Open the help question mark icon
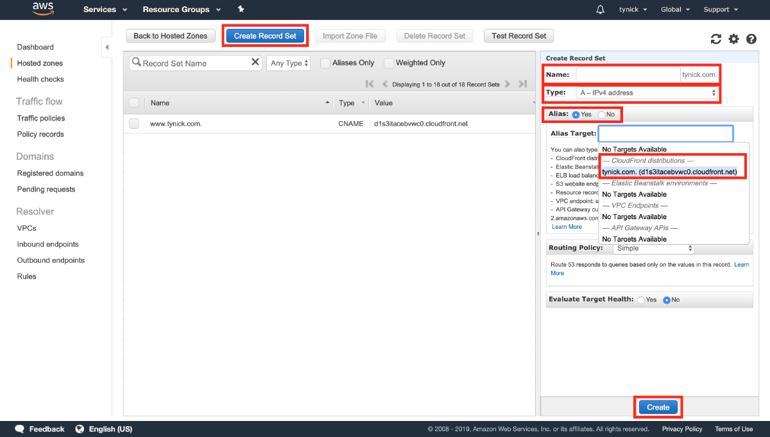This screenshot has height=437, width=770. point(751,39)
